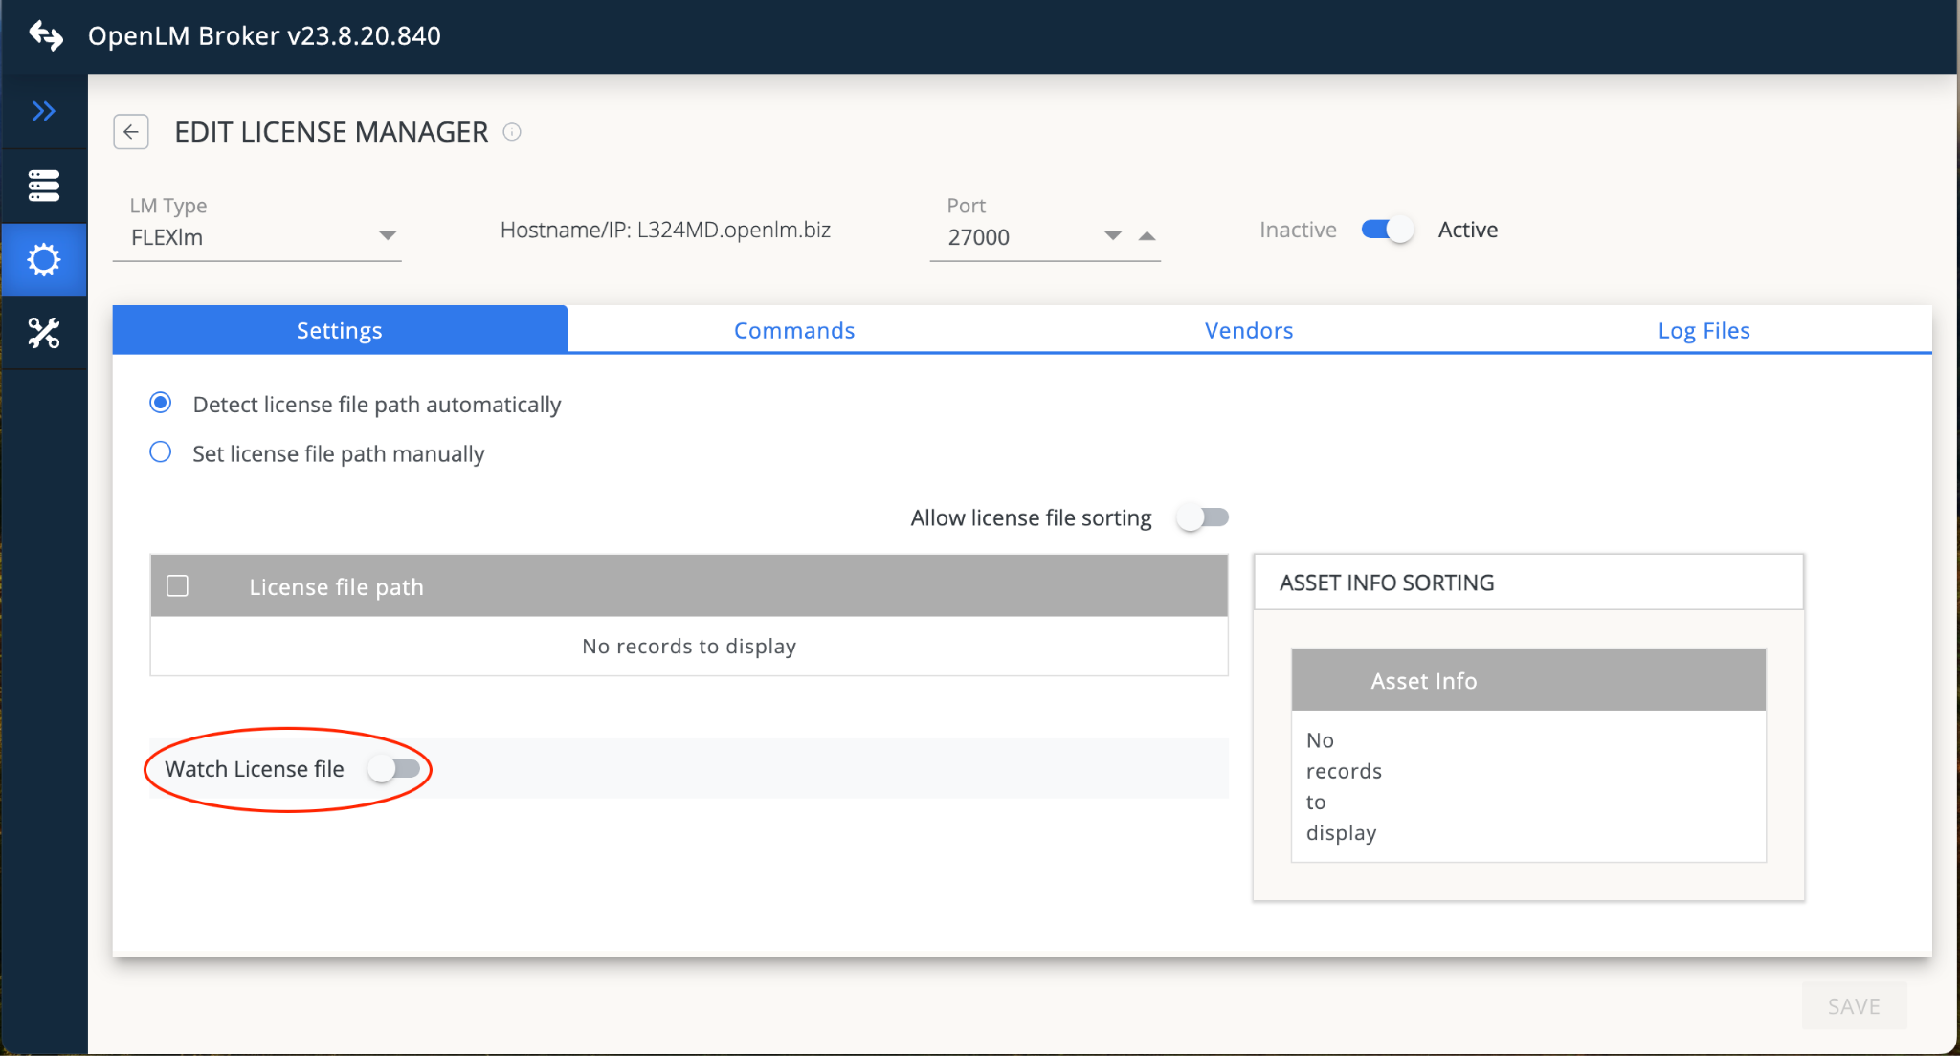Click the OpenLM Broker logo icon
The image size is (1960, 1056).
tap(45, 35)
